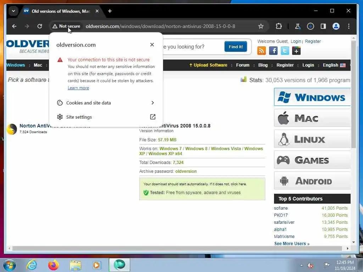The height and width of the screenshot is (272, 363).
Task: Open the Extensions puzzle icon
Action: [x=279, y=26]
